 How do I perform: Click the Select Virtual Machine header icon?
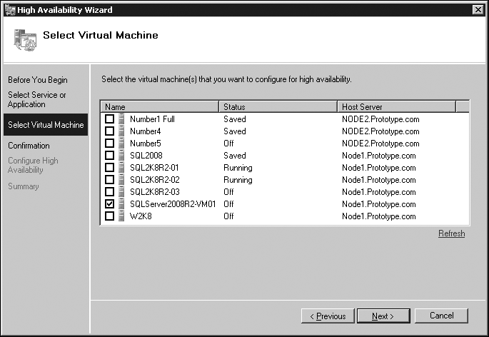(25, 40)
